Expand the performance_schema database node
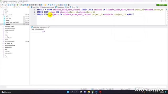The height and width of the screenshot is (94, 168). (x=2, y=45)
